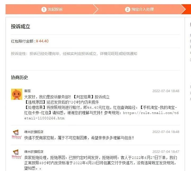Click the 客服 sender name
Screen dimensions: 191x171
[27, 91]
